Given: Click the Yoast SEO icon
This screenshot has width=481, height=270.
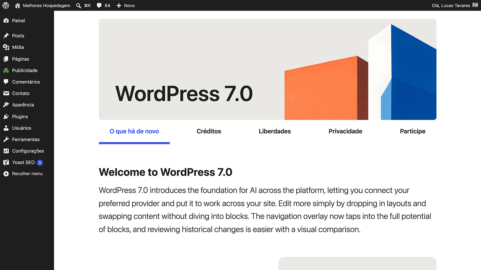Looking at the screenshot, I should tap(6, 162).
